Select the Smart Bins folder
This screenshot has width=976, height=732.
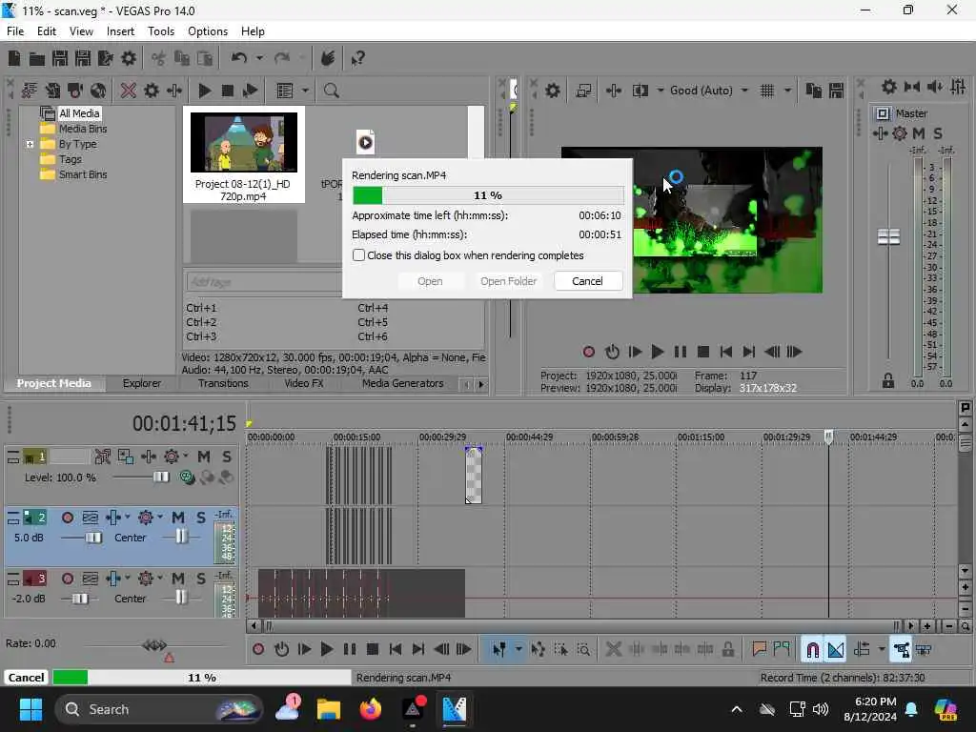click(x=83, y=175)
